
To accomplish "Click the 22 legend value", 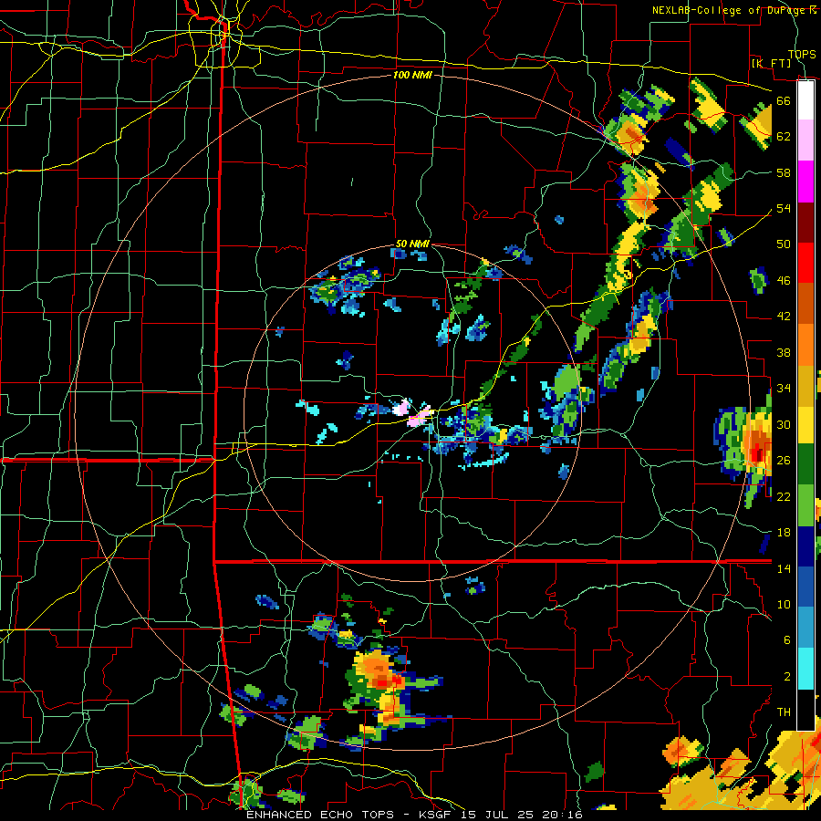I will point(784,496).
